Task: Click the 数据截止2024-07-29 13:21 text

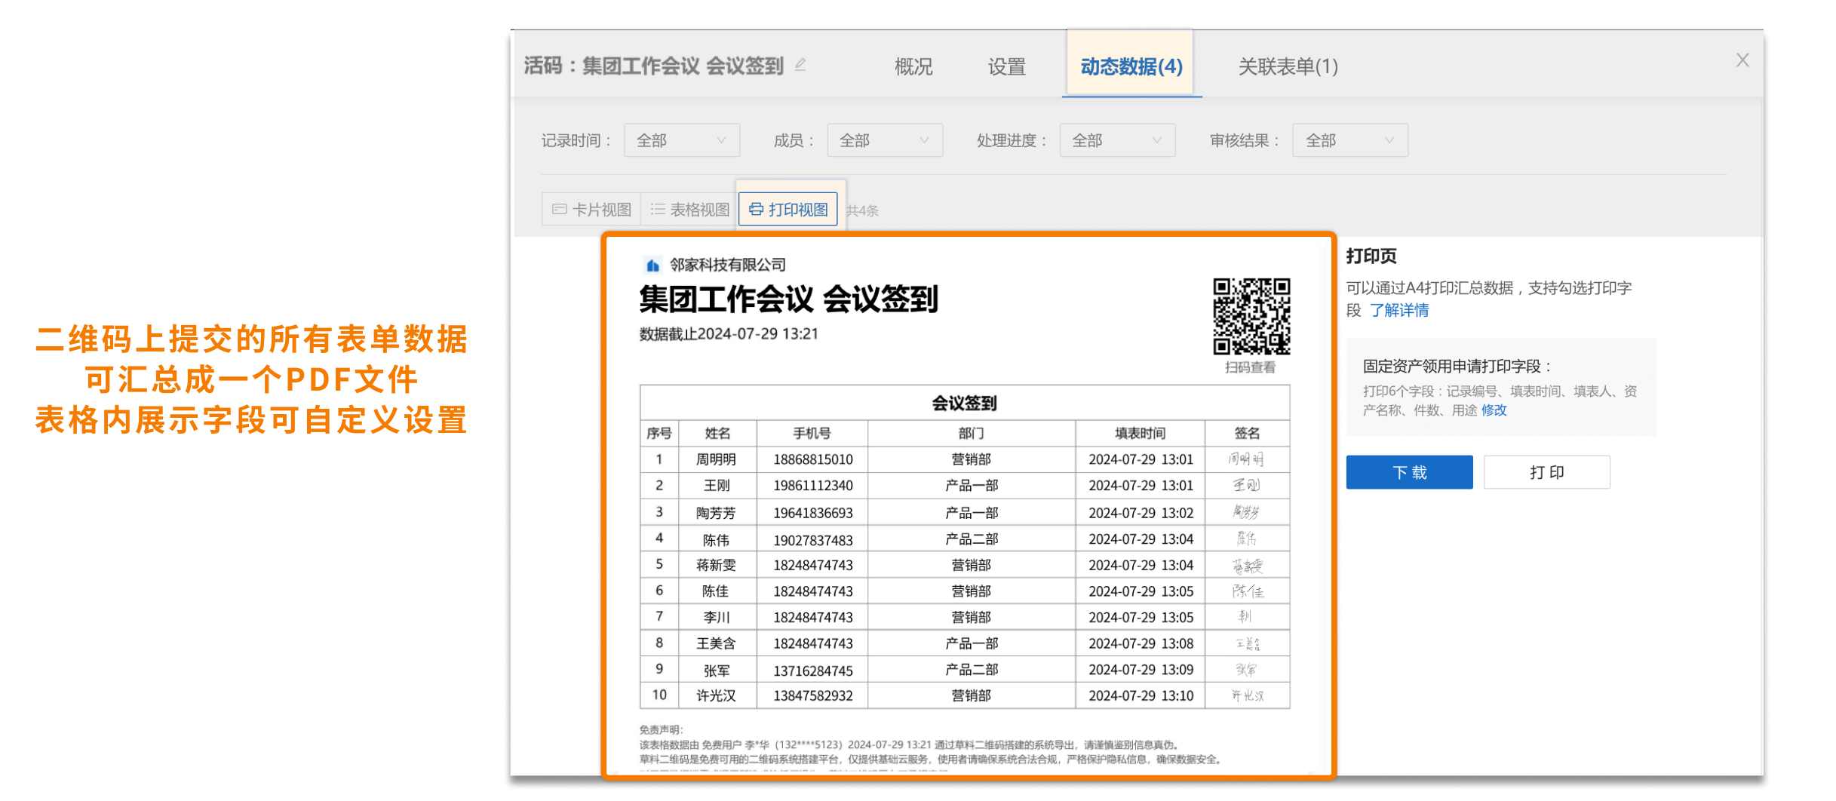Action: pyautogui.click(x=729, y=334)
